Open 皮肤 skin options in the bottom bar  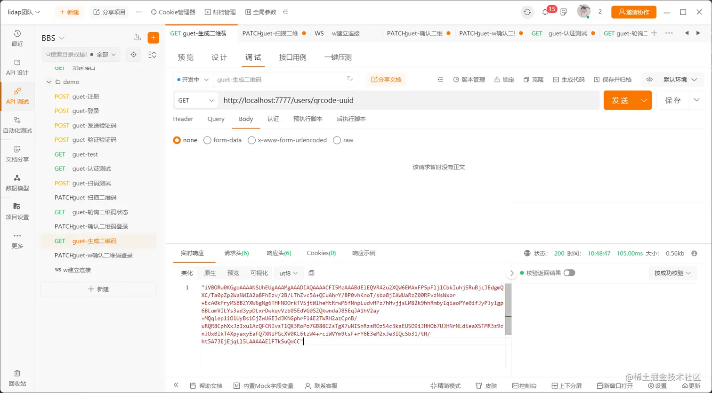click(486, 386)
